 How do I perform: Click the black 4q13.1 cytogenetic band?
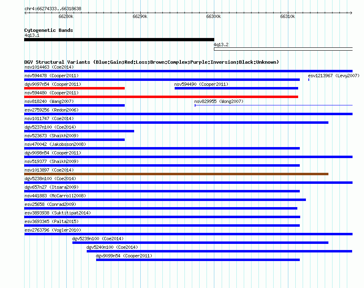119,40
